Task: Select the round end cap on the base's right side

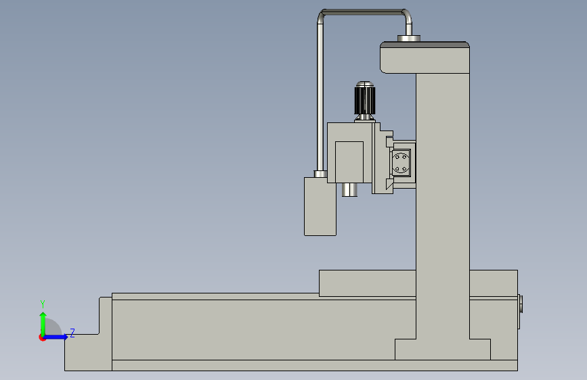Action: (x=521, y=304)
